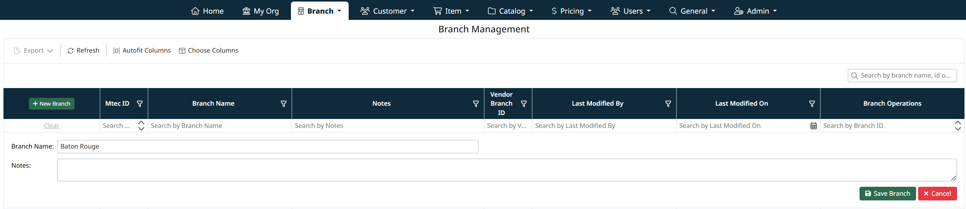Open the Pricing dropdown menu
The width and height of the screenshot is (966, 209).
coord(571,11)
